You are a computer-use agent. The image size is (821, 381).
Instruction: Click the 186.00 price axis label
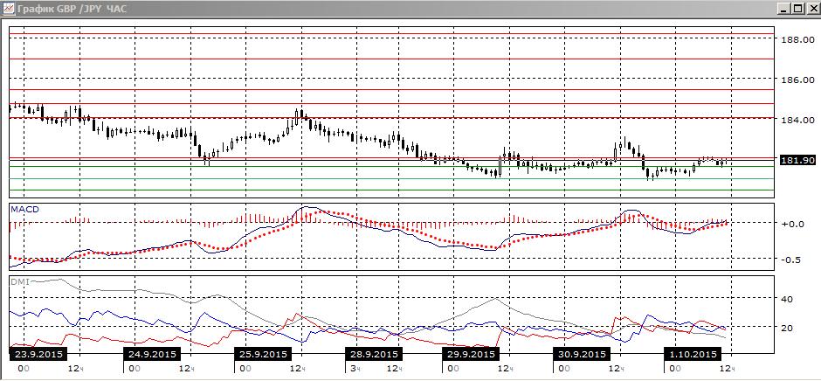(x=797, y=80)
